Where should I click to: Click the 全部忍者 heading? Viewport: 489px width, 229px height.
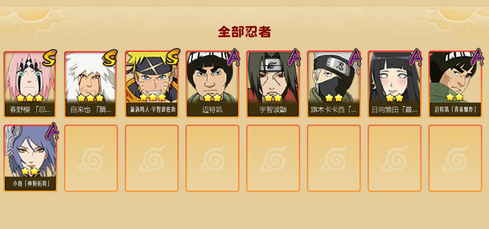click(x=244, y=32)
